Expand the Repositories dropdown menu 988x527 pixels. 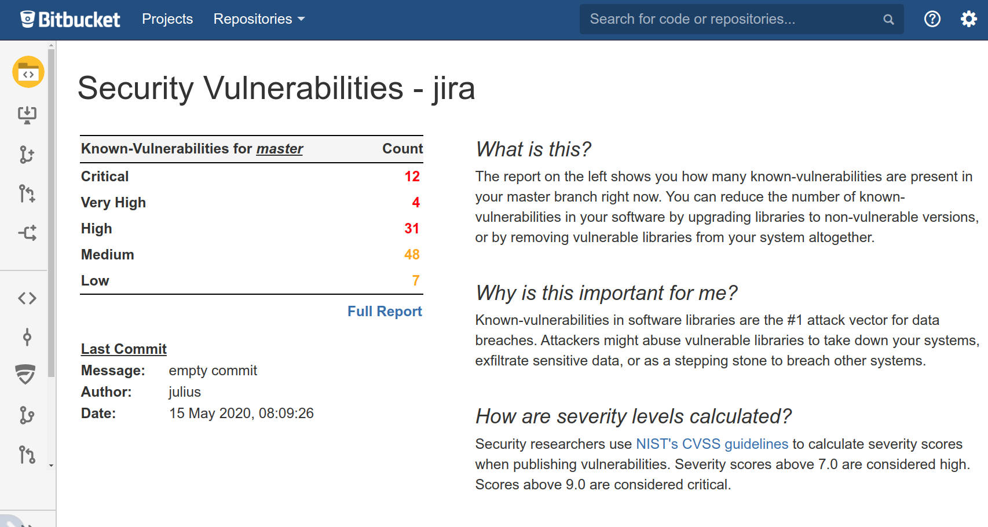tap(259, 19)
